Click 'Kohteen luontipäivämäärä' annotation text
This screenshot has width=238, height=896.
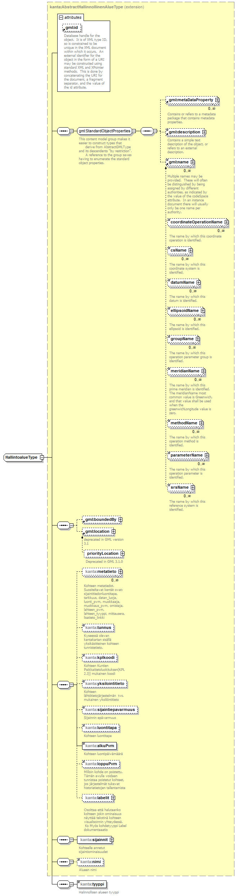point(103,754)
